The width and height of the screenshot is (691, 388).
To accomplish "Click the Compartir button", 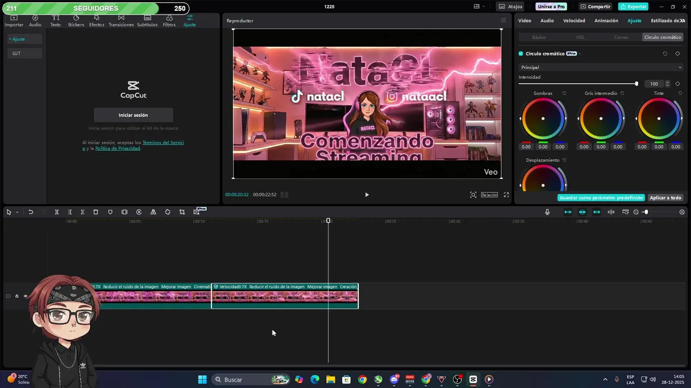I will (x=595, y=6).
